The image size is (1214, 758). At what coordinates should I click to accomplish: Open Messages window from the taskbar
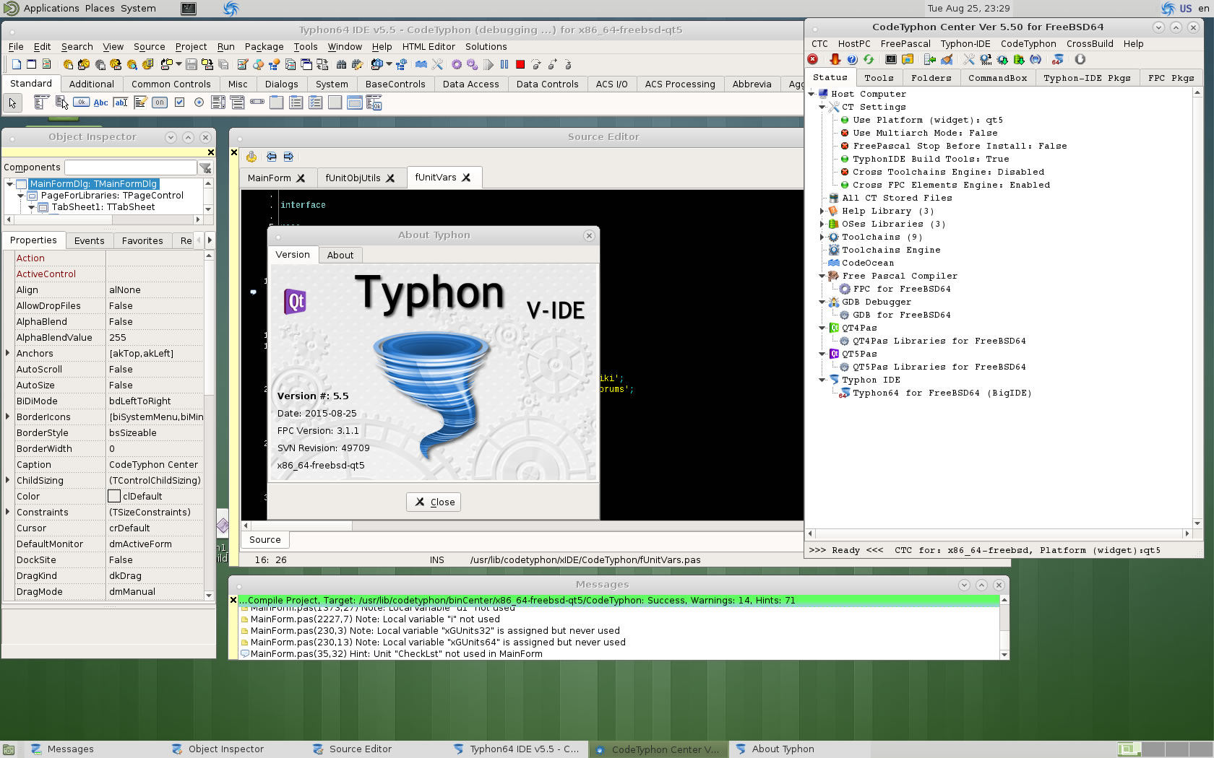tap(70, 749)
